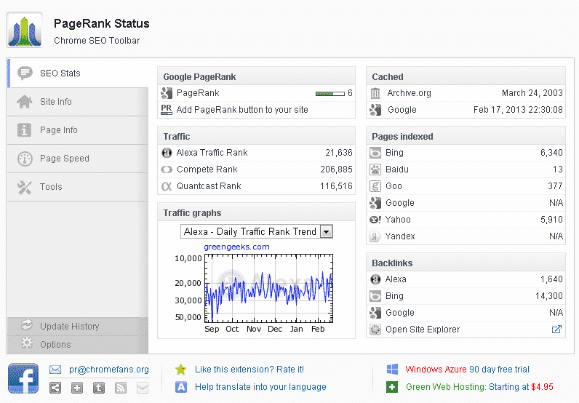Click Help translate into your language
The width and height of the screenshot is (579, 403).
click(260, 387)
